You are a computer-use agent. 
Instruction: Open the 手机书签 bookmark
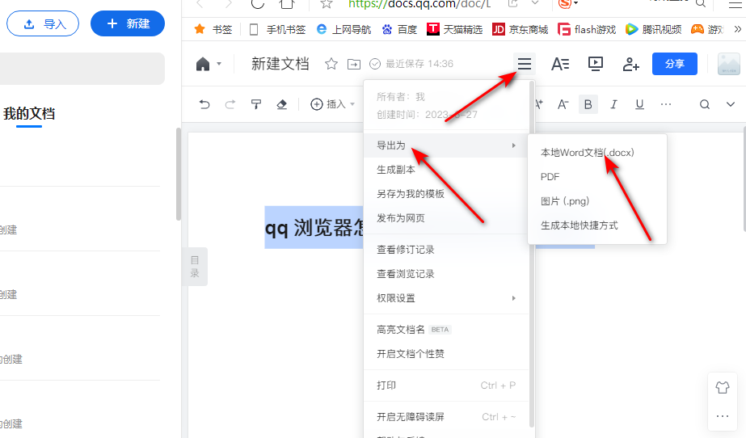point(277,29)
